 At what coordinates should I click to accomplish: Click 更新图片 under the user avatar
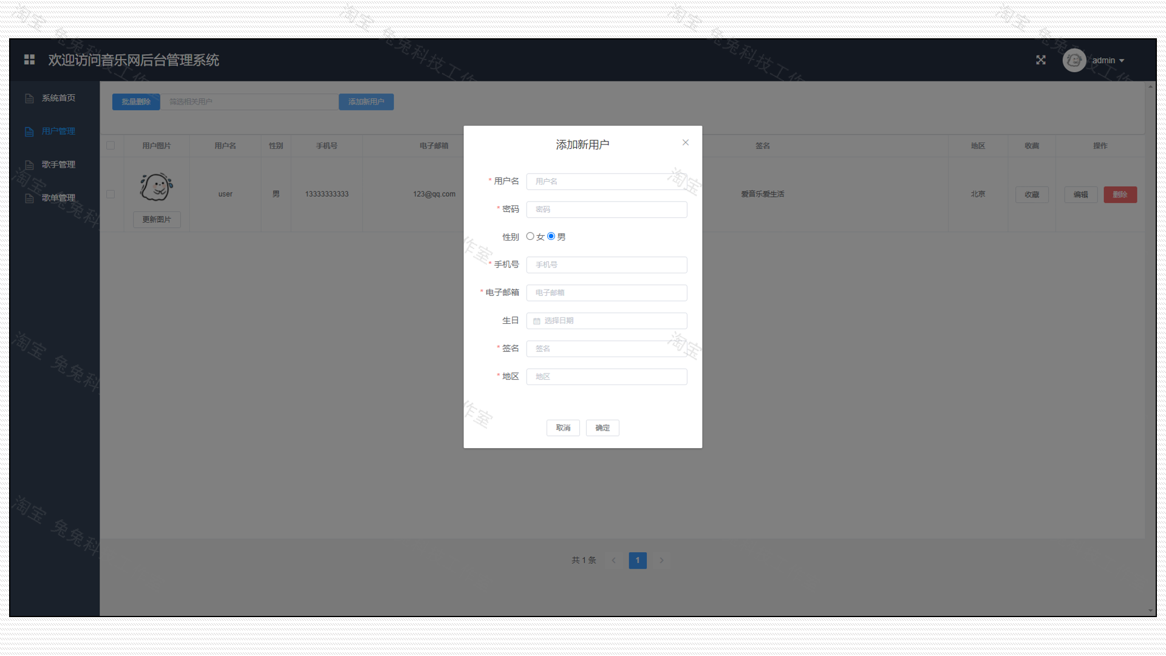pos(156,219)
